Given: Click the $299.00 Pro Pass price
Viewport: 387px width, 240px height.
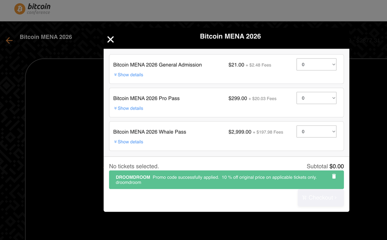Looking at the screenshot, I should tap(238, 98).
